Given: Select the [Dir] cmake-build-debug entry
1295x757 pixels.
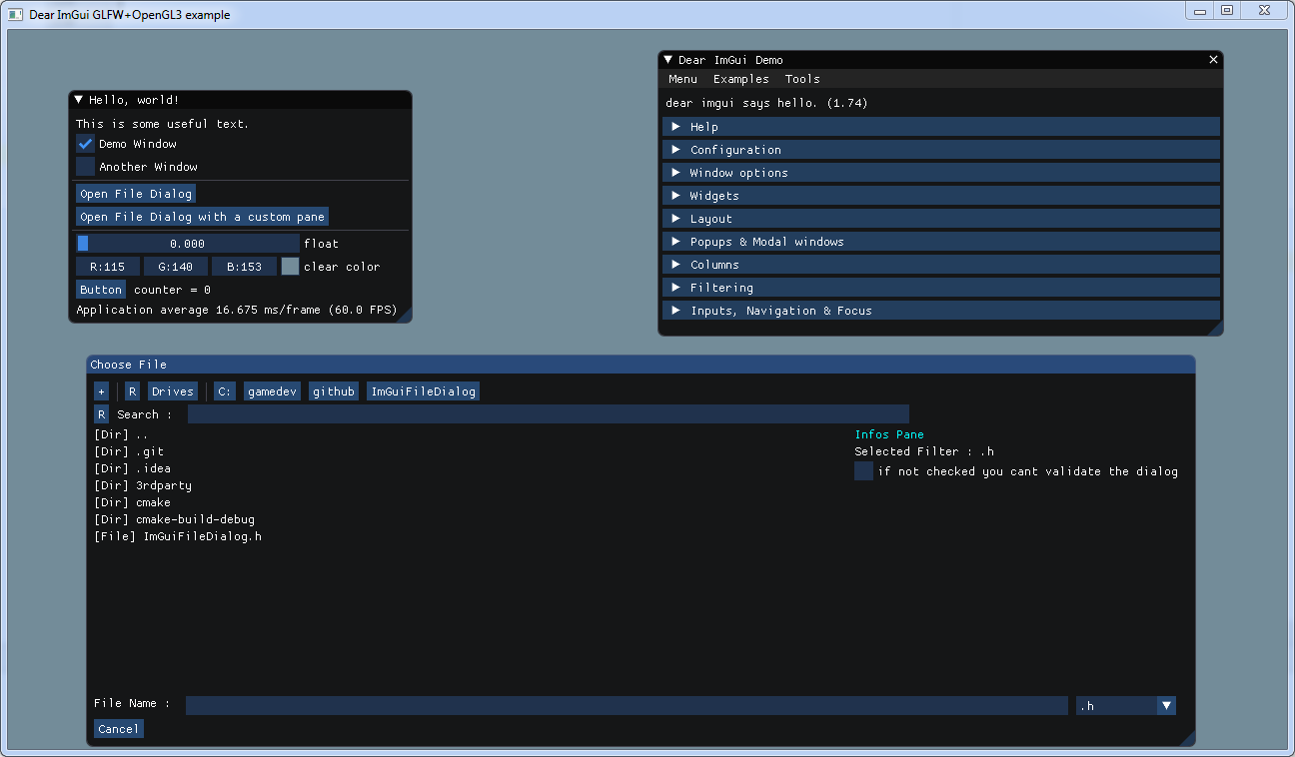Looking at the screenshot, I should coord(175,519).
